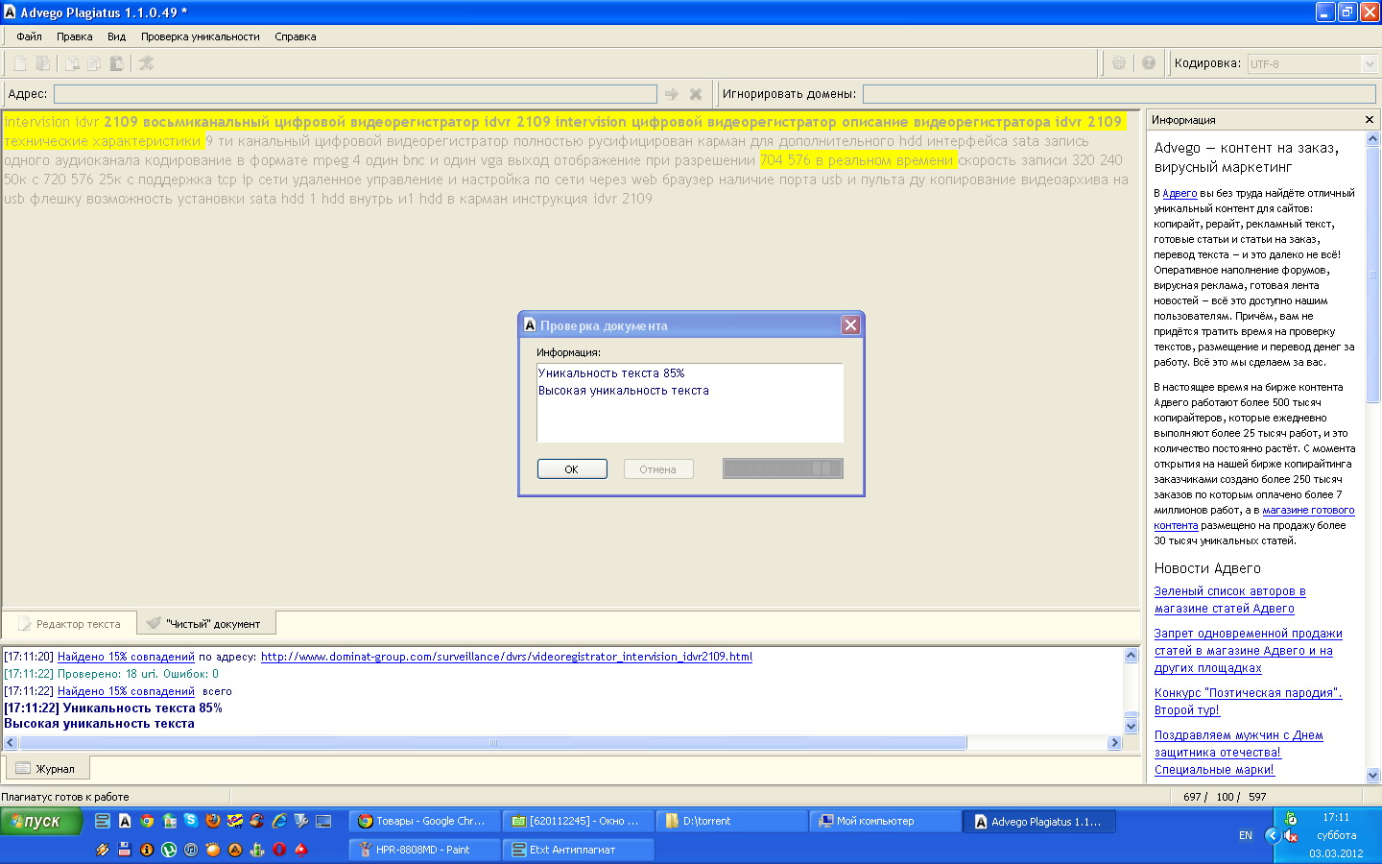Click the Отмена button in dialog
The width and height of the screenshot is (1382, 864).
point(658,469)
